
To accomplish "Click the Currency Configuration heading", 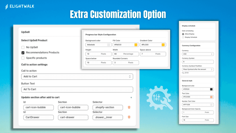I will click(191, 46).
